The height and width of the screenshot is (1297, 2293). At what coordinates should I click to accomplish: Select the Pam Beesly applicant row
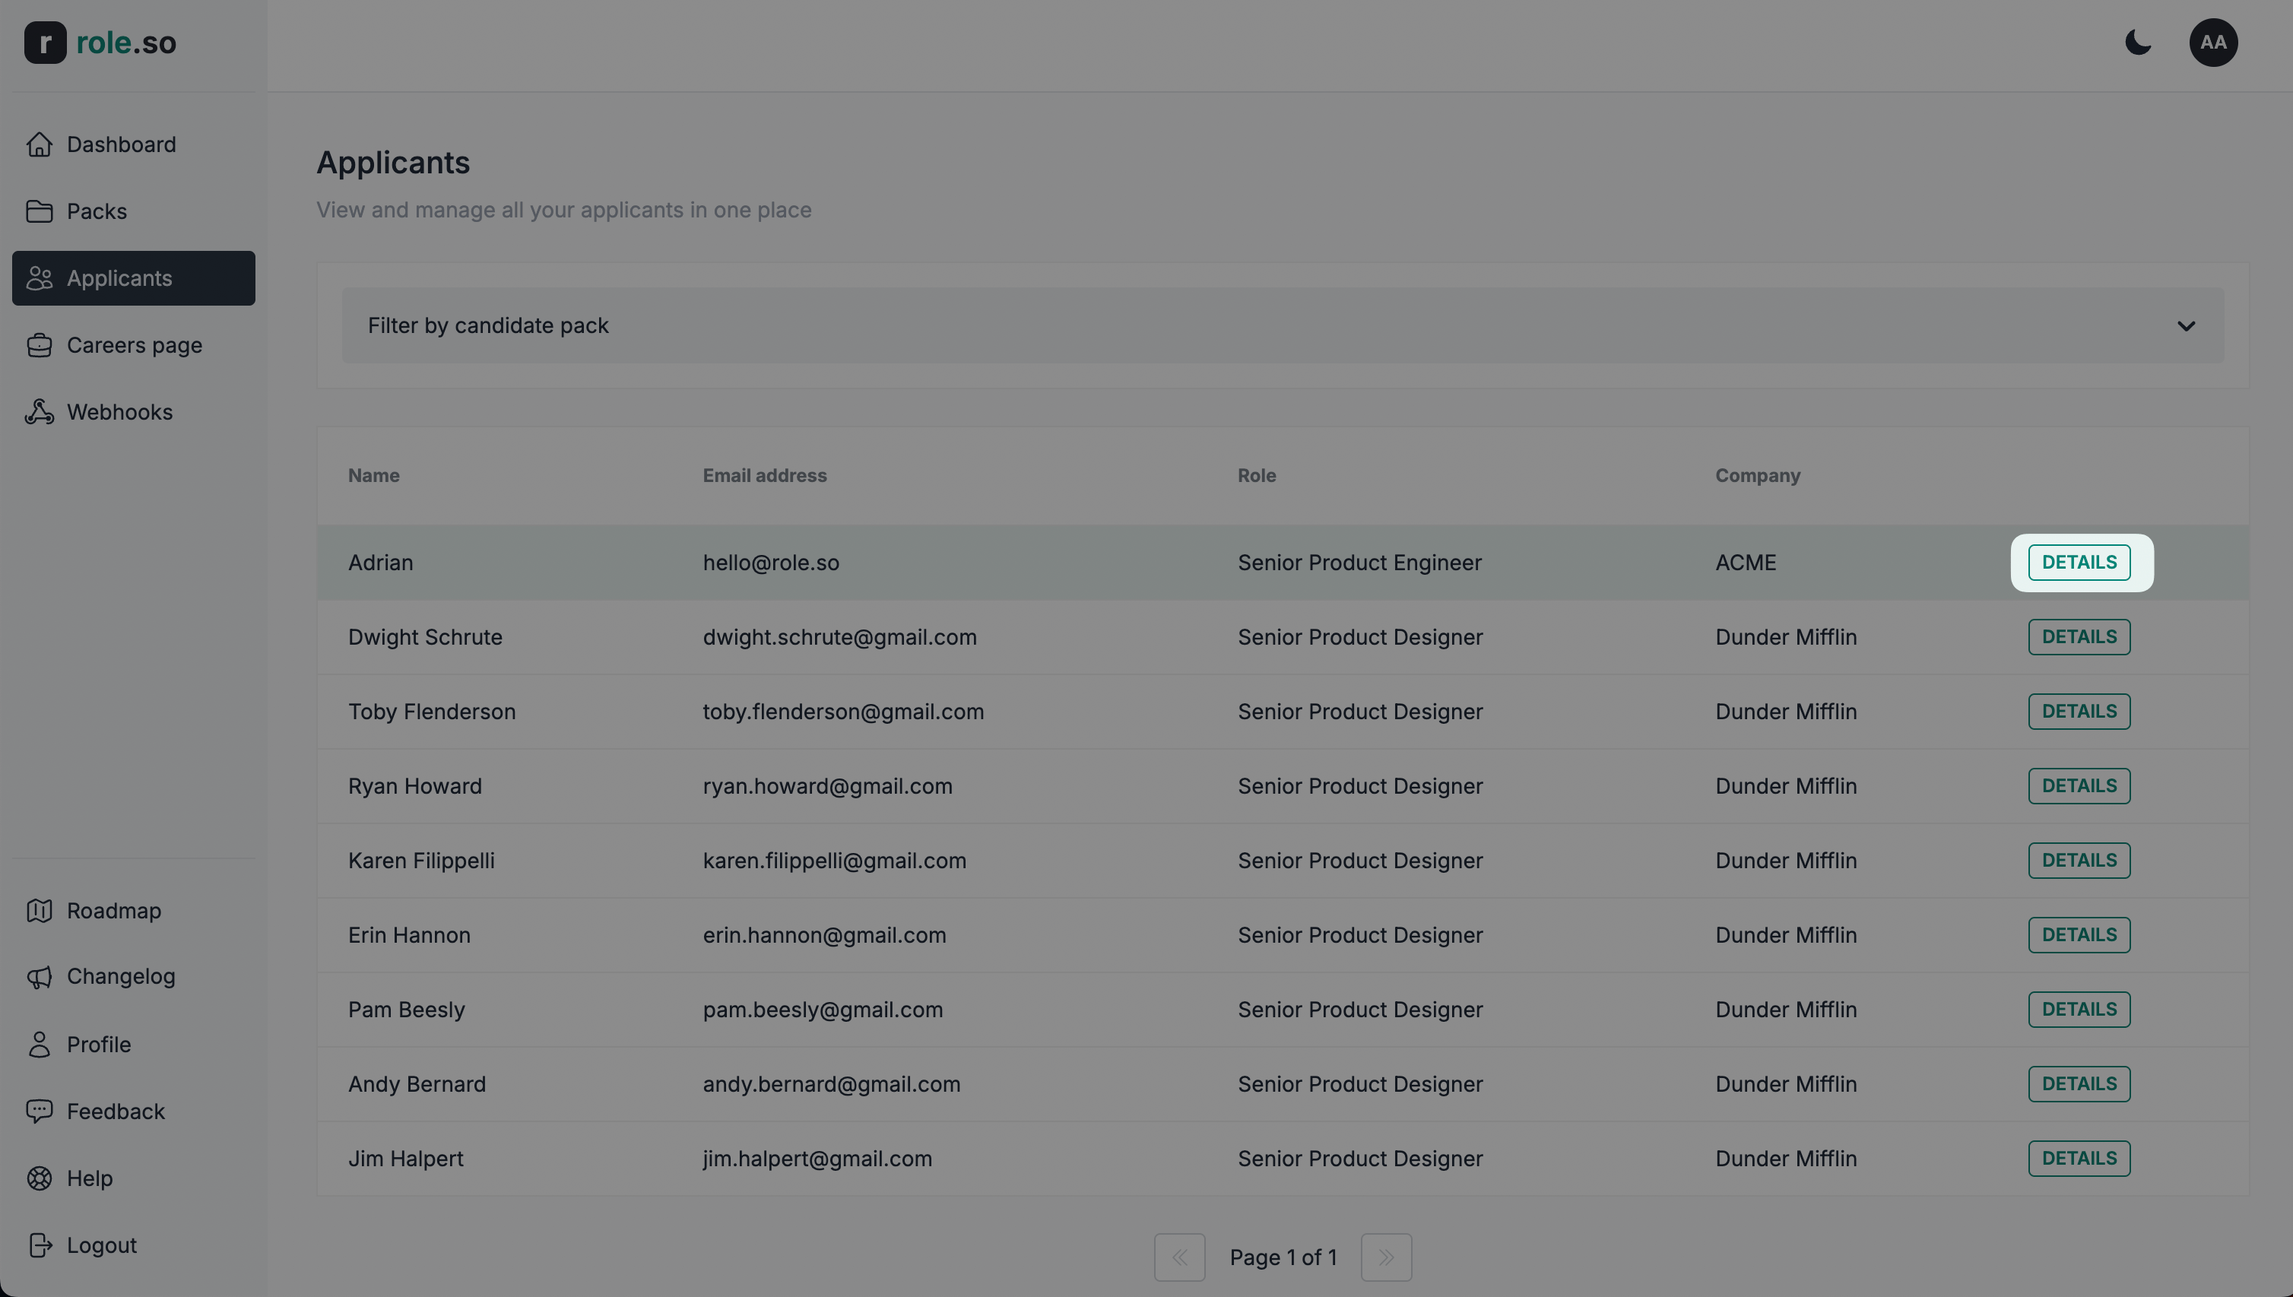click(406, 1010)
